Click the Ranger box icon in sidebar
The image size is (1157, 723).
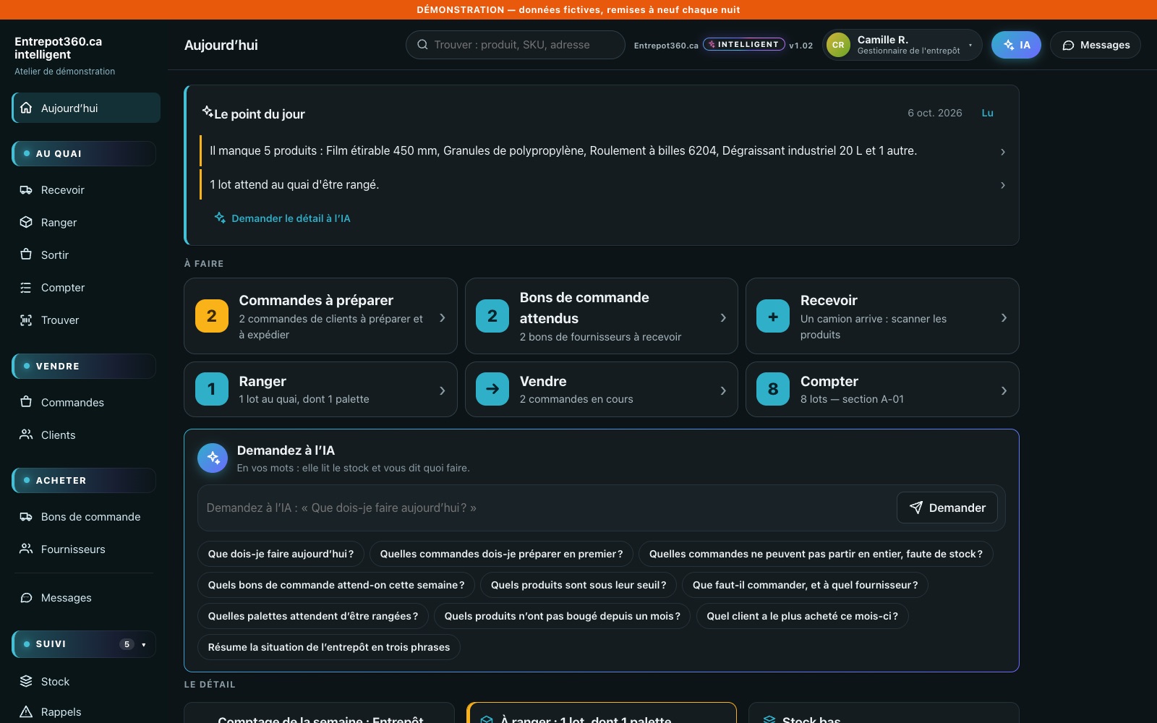[26, 223]
